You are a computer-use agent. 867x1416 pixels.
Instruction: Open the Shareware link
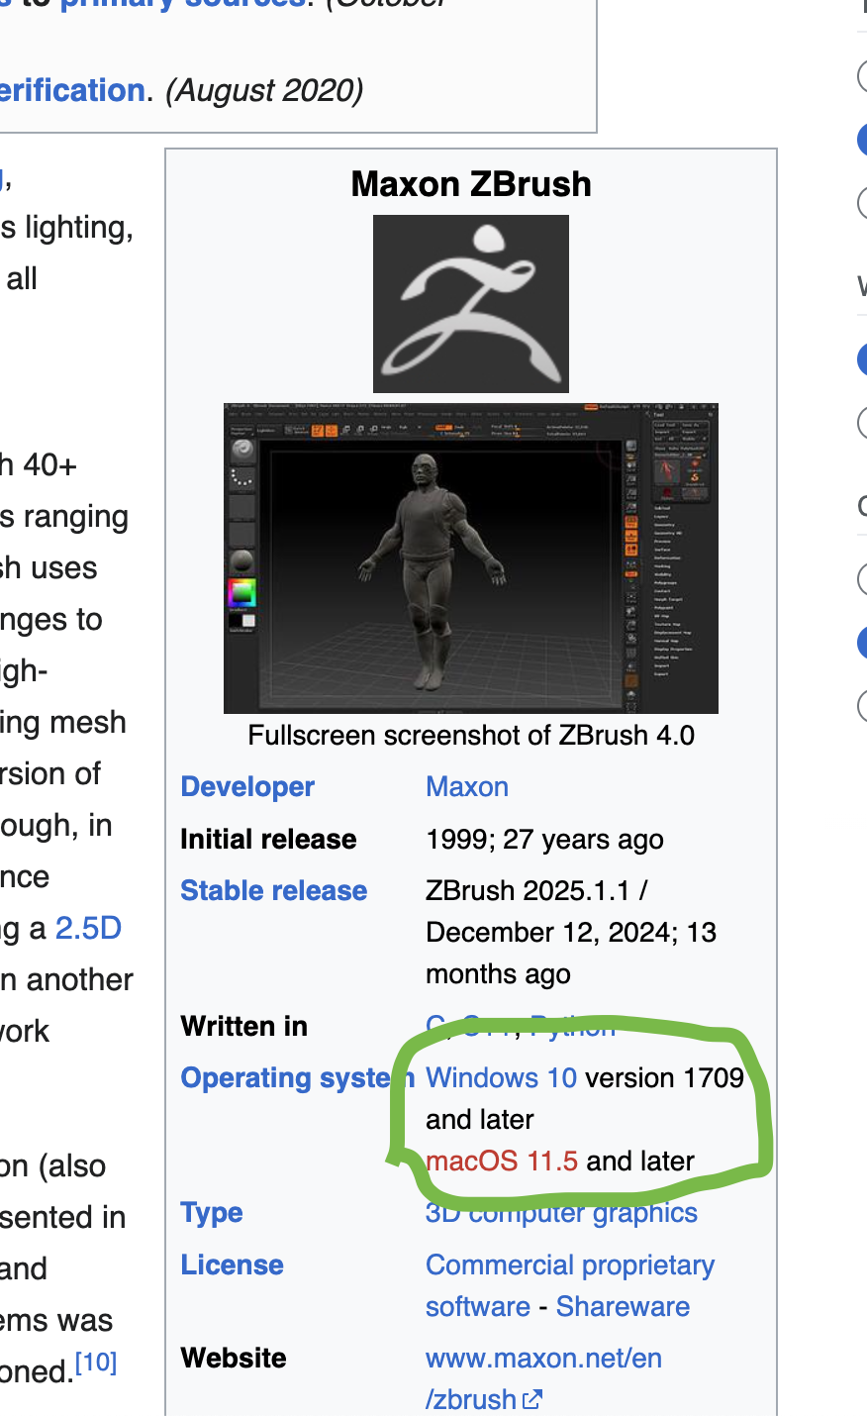pyautogui.click(x=623, y=1307)
